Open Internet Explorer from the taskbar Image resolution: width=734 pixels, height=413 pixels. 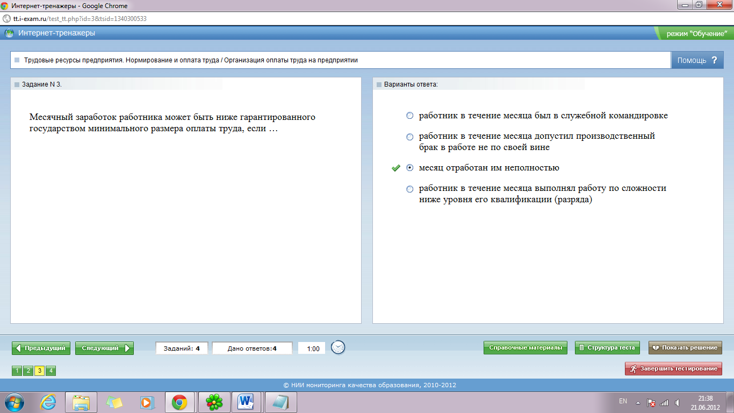click(x=48, y=402)
